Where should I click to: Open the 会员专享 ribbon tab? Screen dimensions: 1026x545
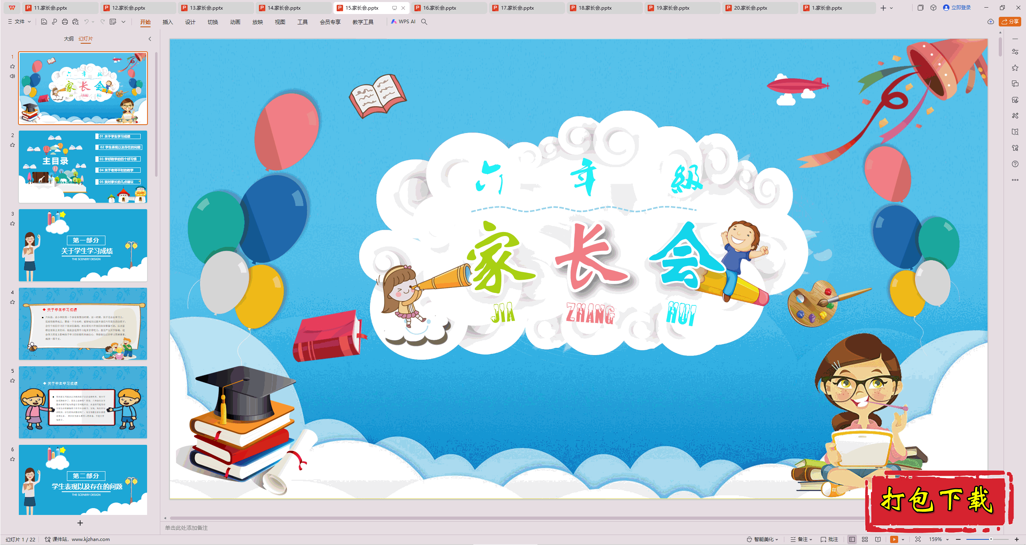click(330, 22)
